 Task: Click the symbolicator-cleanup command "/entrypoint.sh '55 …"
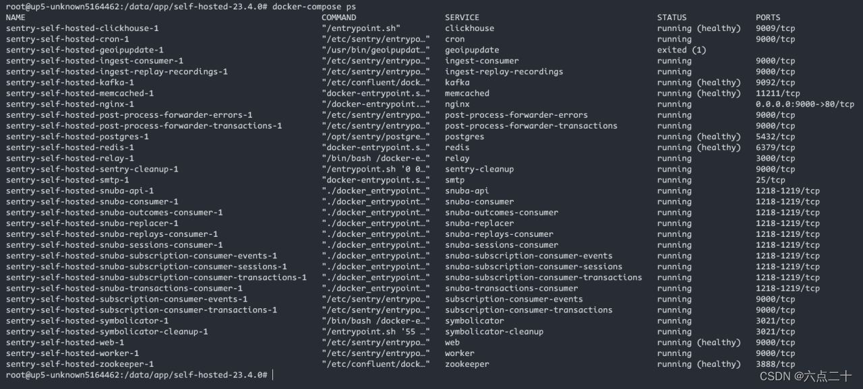point(376,332)
